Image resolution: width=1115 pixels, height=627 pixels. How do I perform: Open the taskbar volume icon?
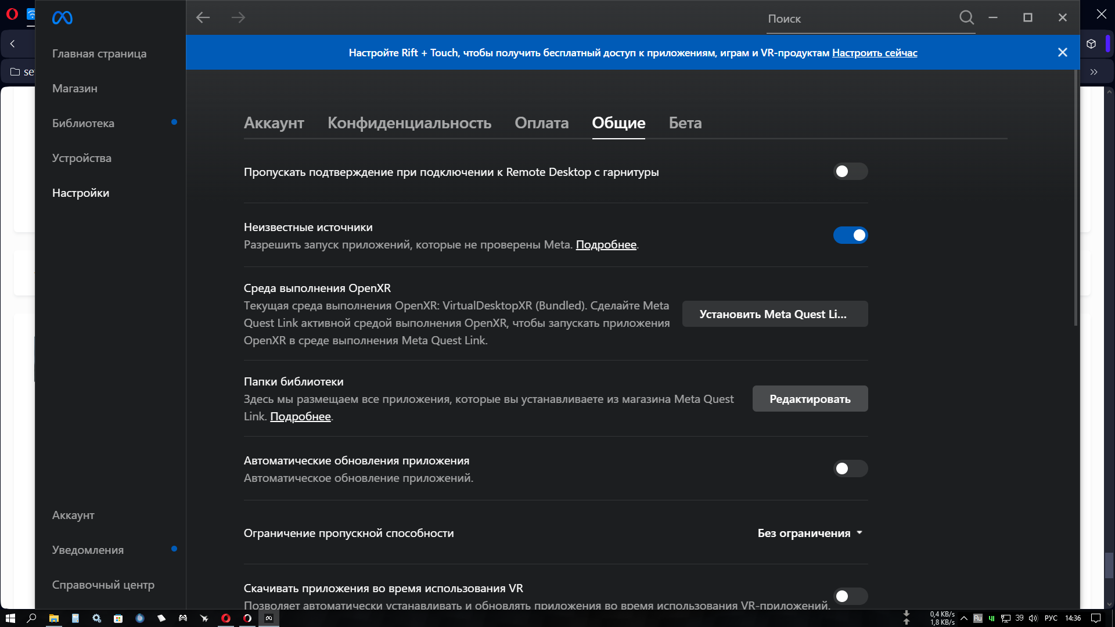click(1033, 618)
